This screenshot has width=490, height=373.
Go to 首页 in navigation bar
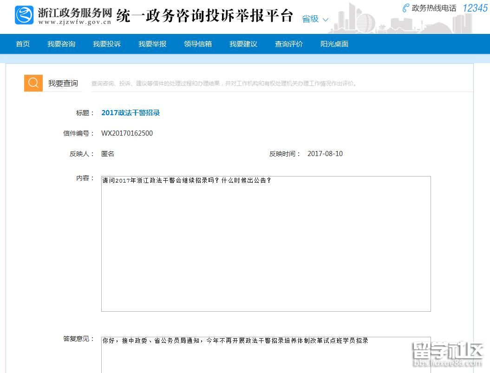pyautogui.click(x=23, y=44)
